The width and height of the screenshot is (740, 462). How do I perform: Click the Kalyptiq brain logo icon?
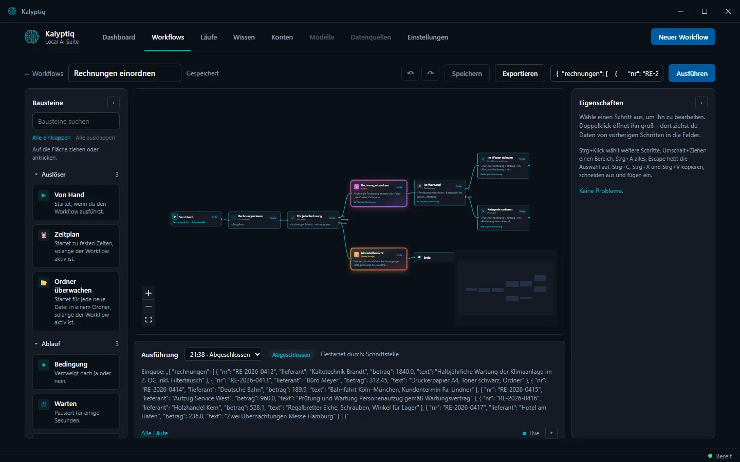click(32, 37)
